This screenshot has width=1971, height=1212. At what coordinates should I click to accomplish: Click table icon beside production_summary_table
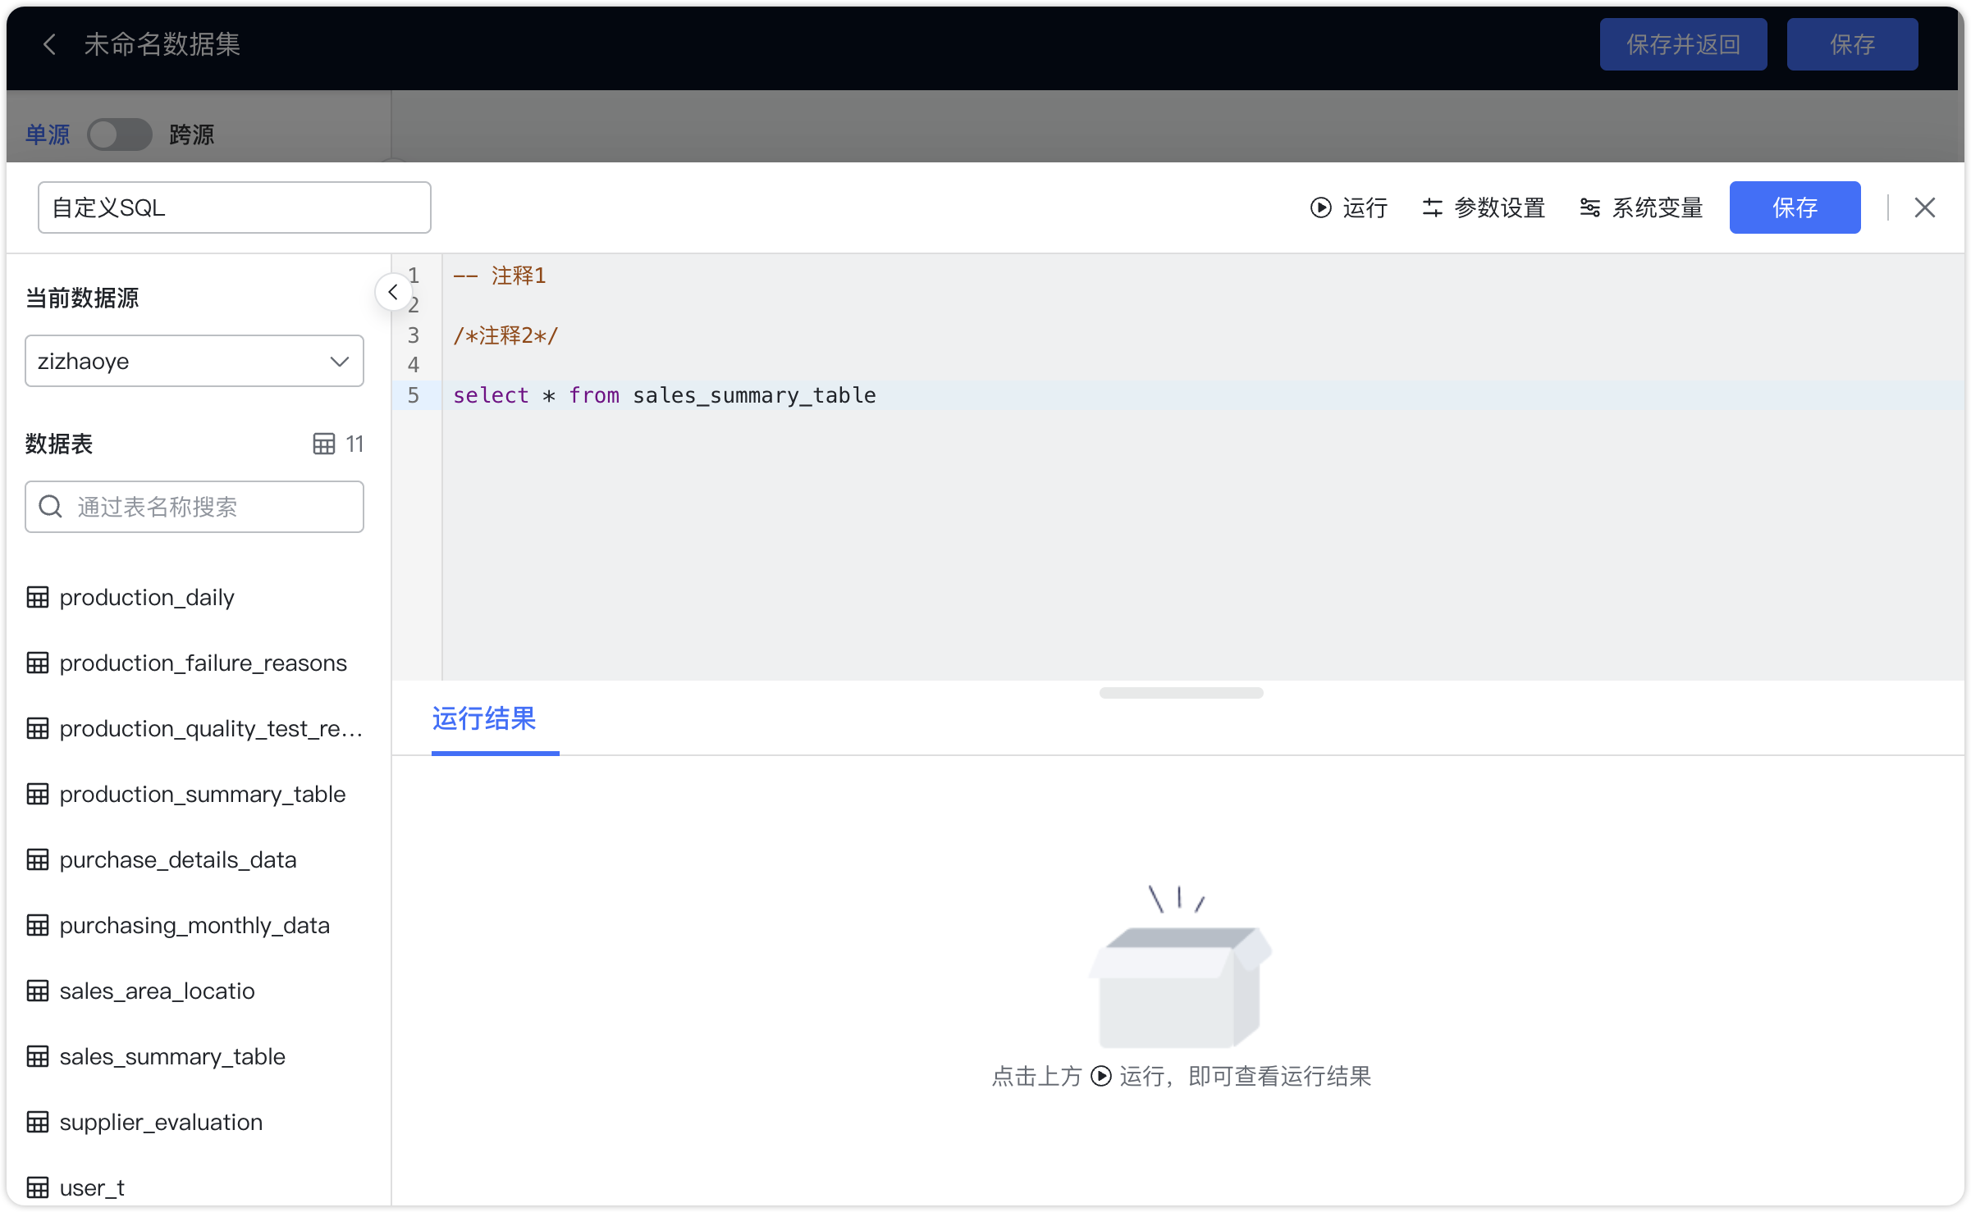point(38,794)
